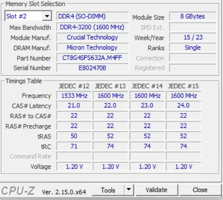Click the tRAS value 50 cell
This screenshot has width=223, height=200.
[x=74, y=136]
